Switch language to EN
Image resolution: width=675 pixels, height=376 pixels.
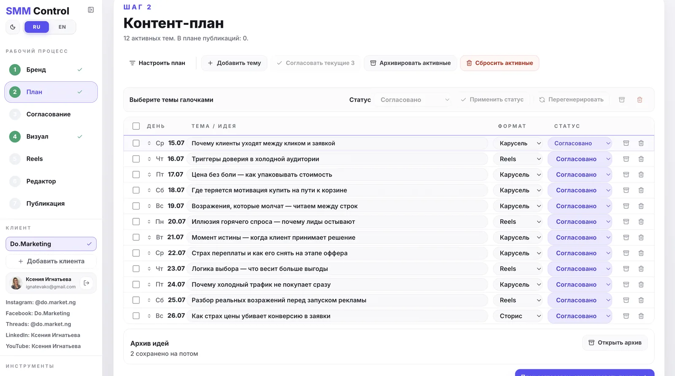click(62, 27)
